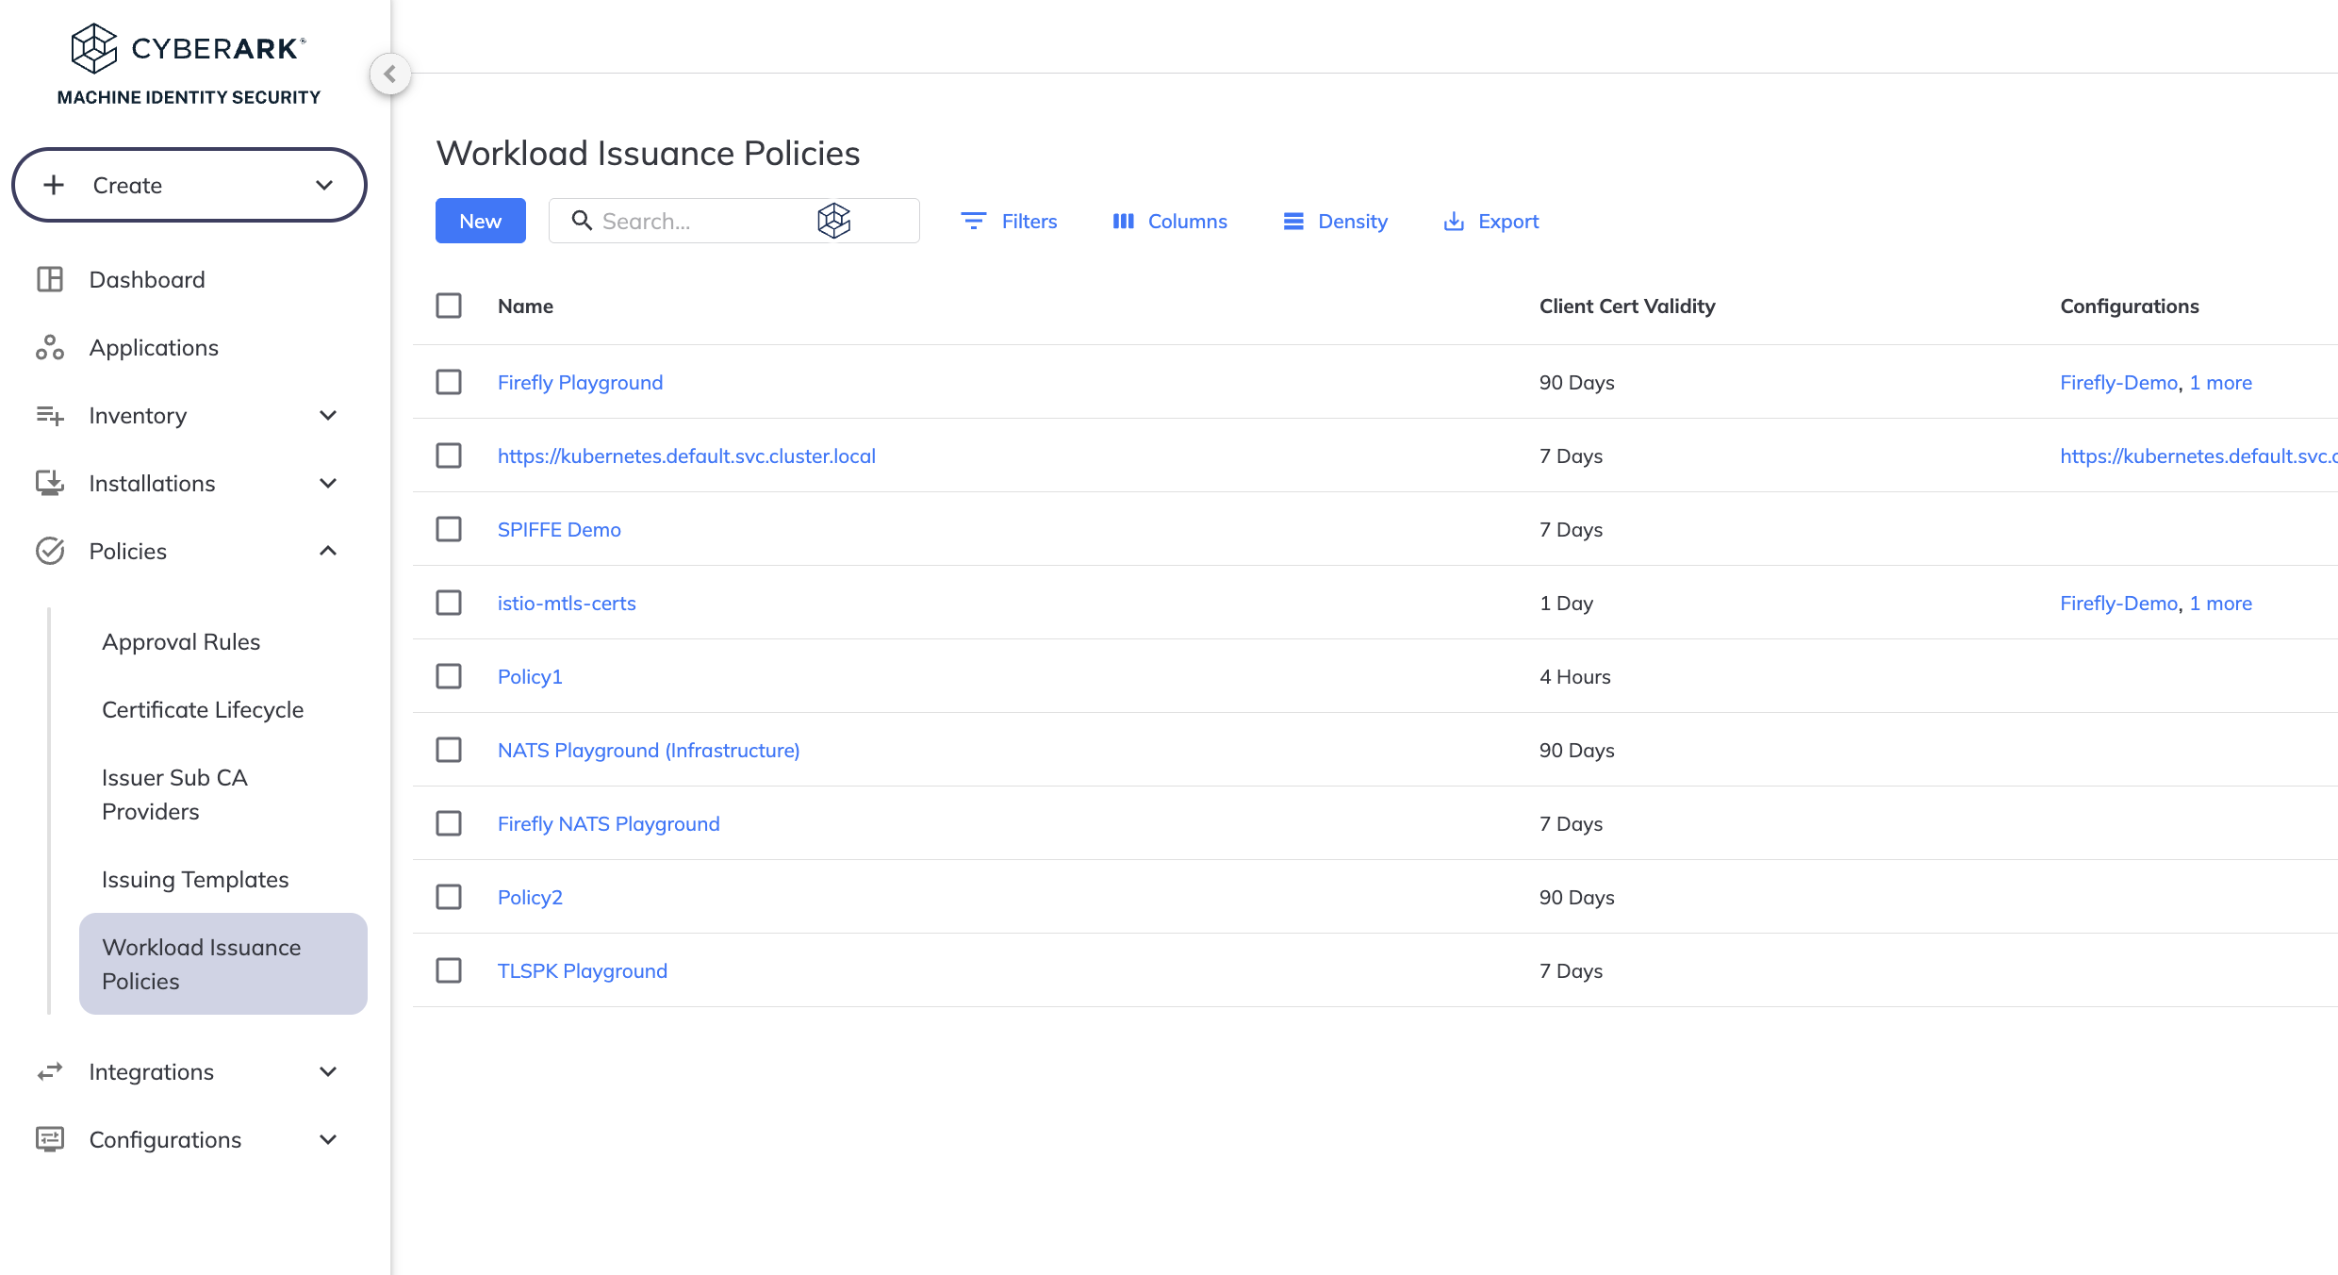Click the Configurations column header
The image size is (2338, 1275).
2130,306
